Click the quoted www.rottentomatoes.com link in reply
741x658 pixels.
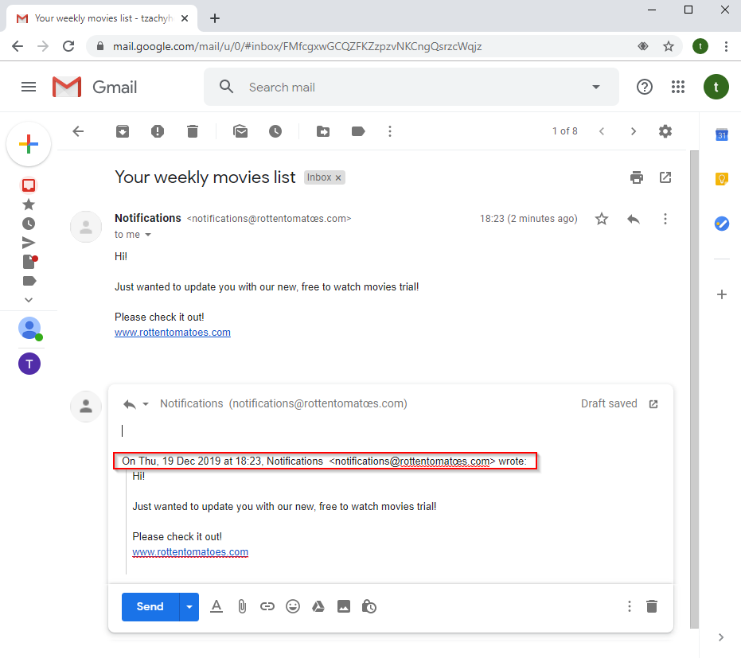pos(190,551)
